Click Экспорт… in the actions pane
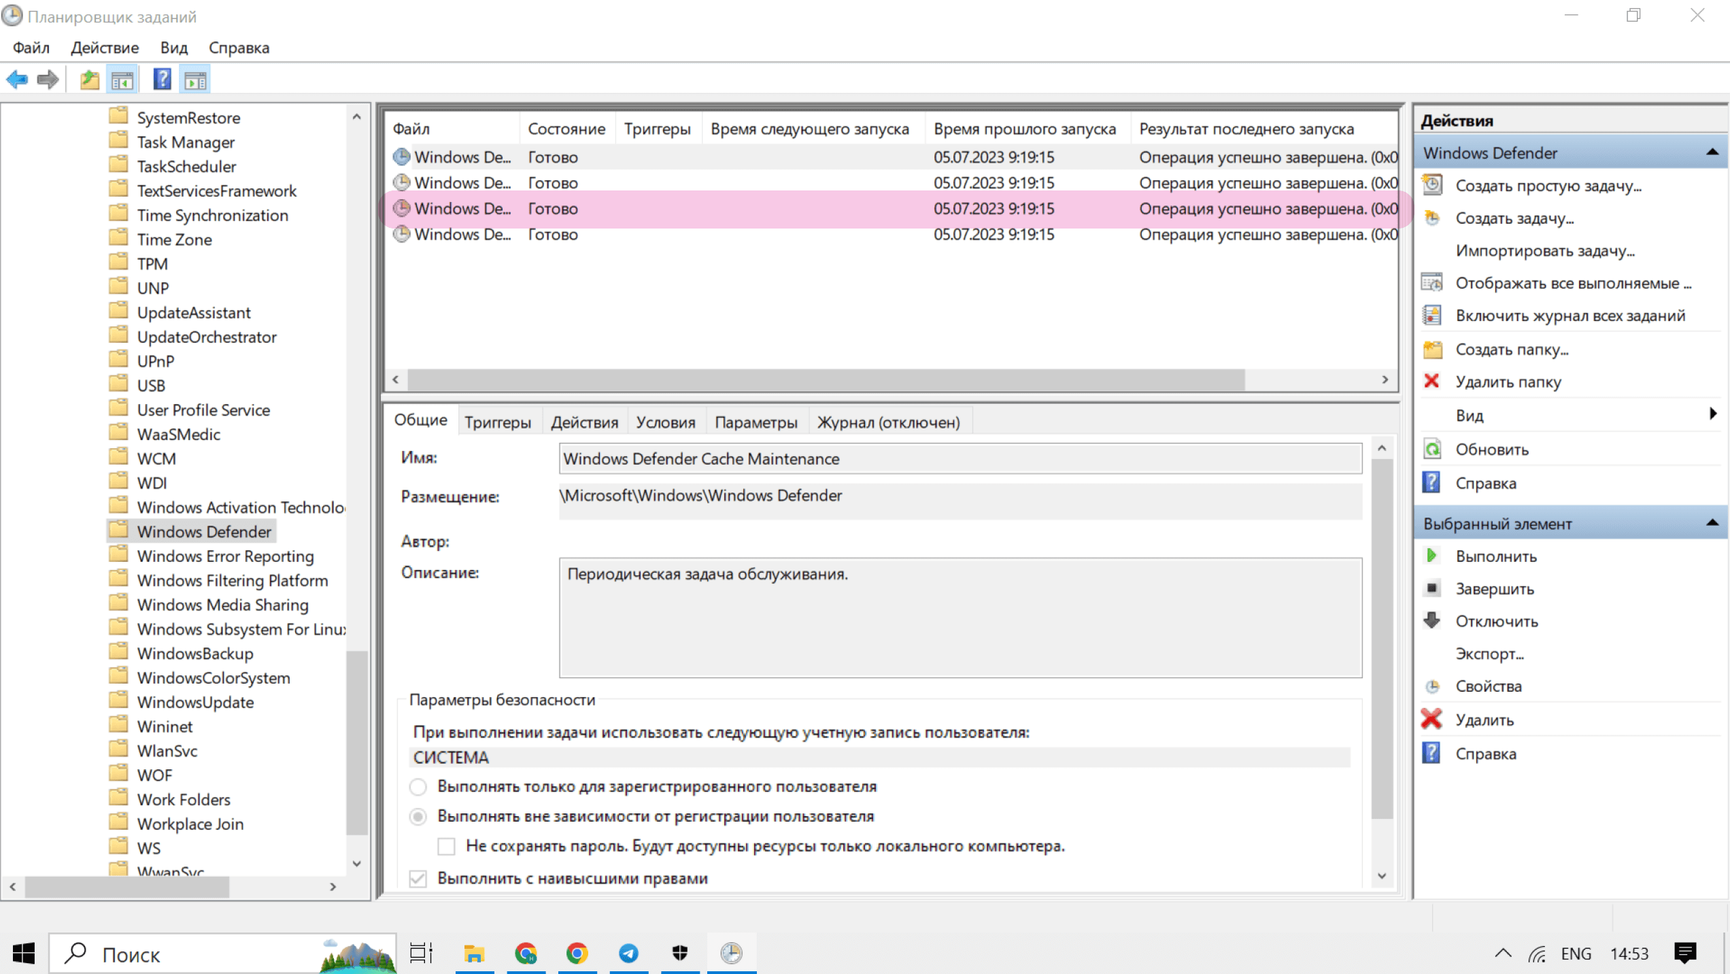Viewport: 1730px width, 974px height. 1489,654
